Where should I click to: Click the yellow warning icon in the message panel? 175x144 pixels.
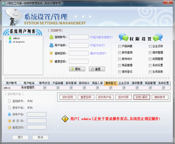click(x=65, y=119)
